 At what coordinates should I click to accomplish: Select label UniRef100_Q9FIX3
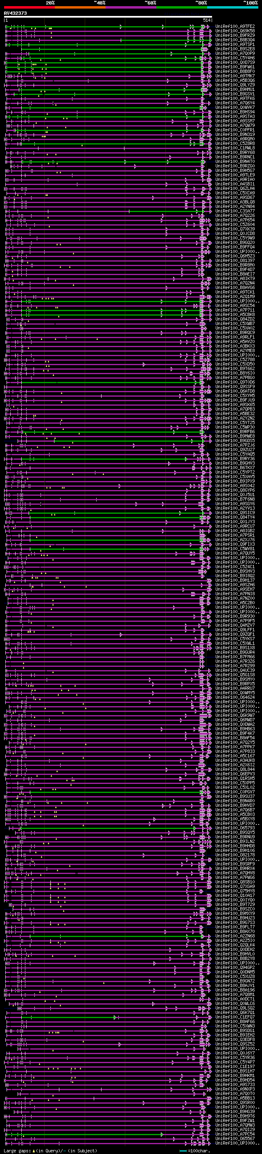coord(235,544)
